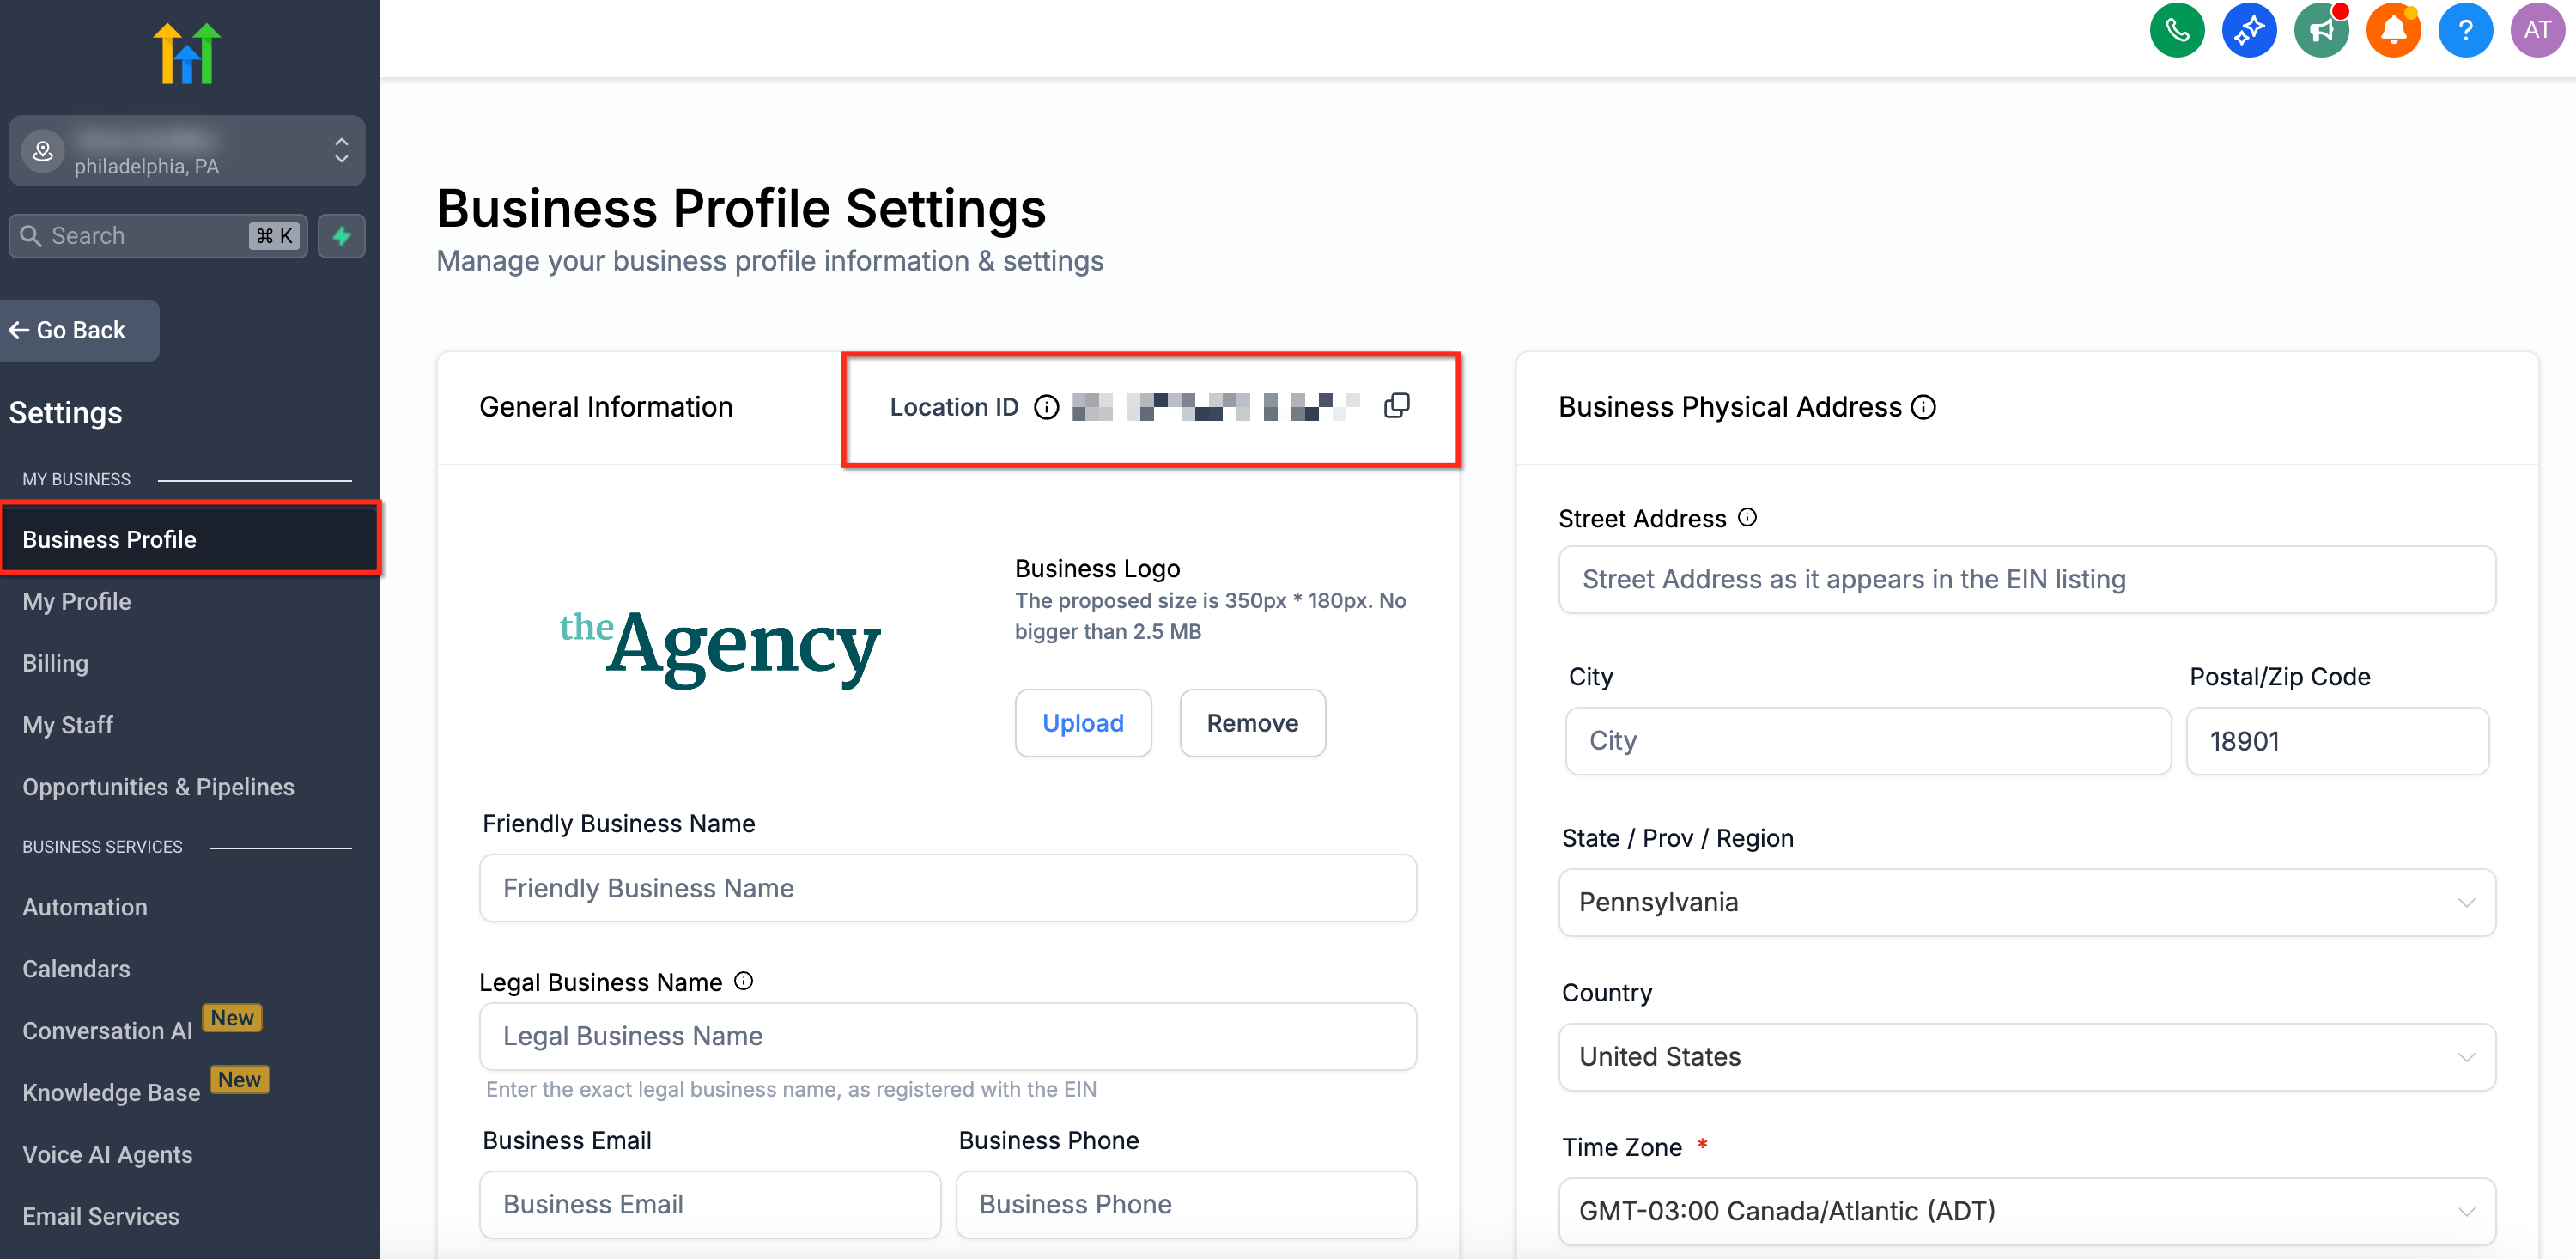Click the green lightning quick actions icon
The image size is (2576, 1259).
[341, 236]
